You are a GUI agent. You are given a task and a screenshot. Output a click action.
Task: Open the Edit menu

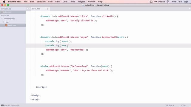[32, 1]
